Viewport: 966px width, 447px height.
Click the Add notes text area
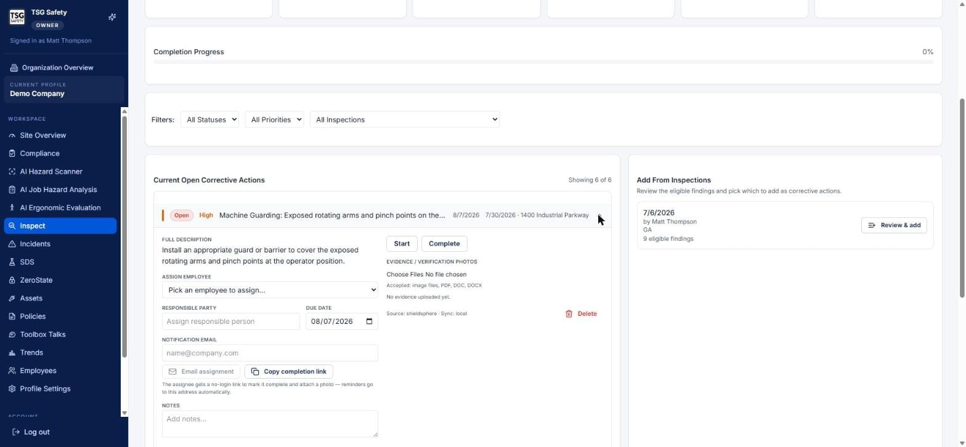[x=270, y=424]
